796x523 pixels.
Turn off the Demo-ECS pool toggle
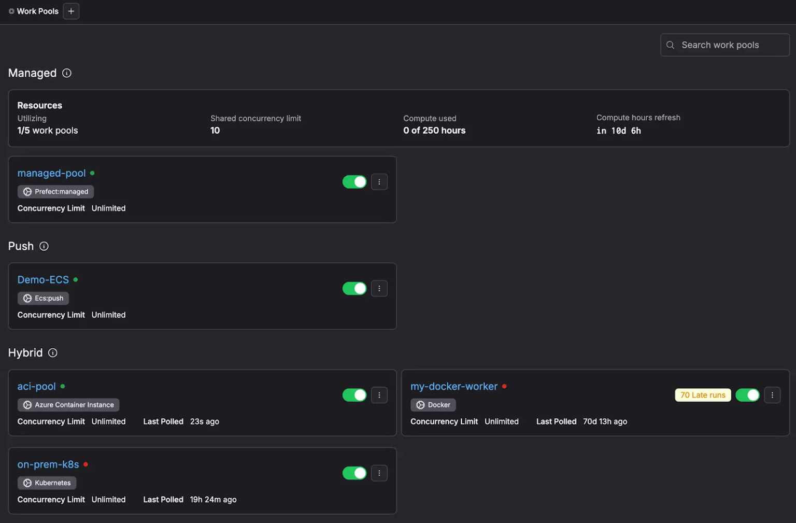pyautogui.click(x=354, y=288)
